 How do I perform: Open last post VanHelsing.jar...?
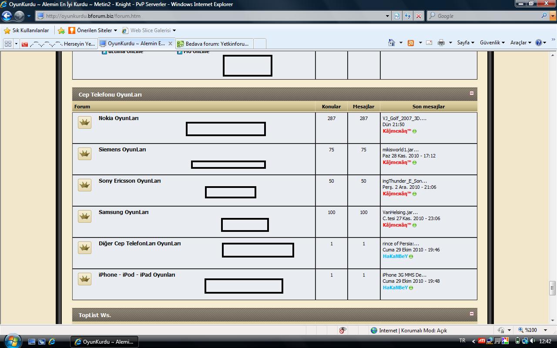[x=400, y=212]
